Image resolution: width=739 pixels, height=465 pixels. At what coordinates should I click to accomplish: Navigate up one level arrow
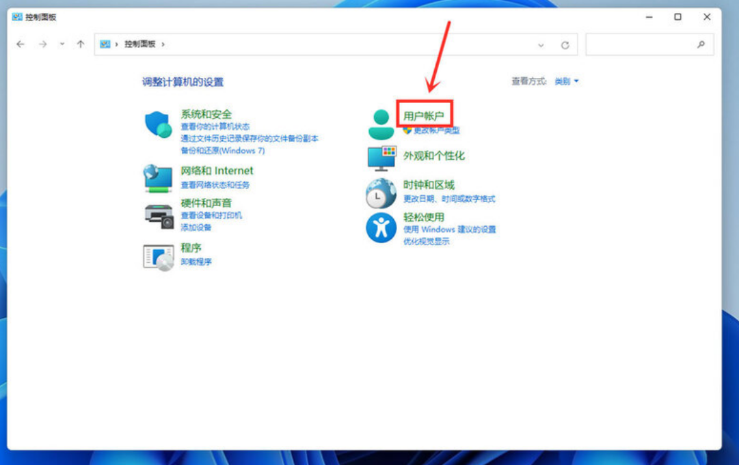click(x=81, y=44)
